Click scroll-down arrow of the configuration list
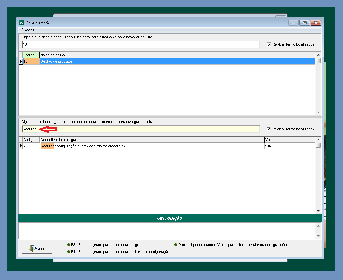Screen dimensions: 343x280 coord(318,211)
